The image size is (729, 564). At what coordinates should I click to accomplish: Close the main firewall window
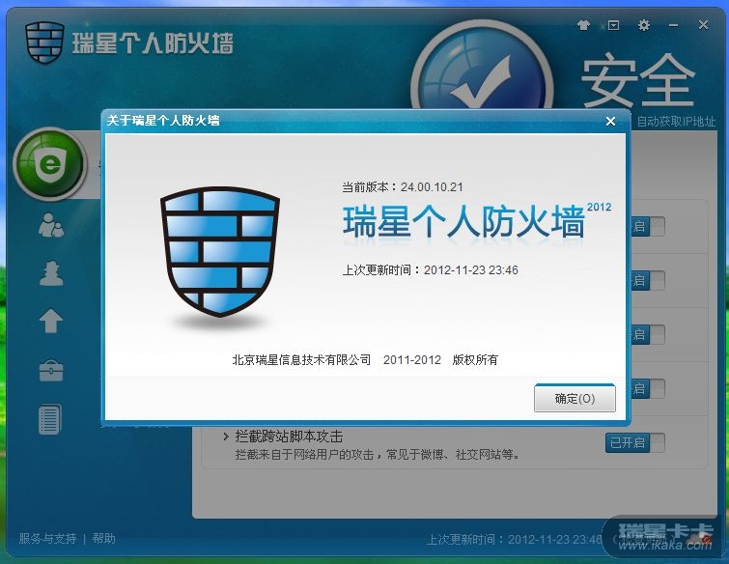(703, 25)
